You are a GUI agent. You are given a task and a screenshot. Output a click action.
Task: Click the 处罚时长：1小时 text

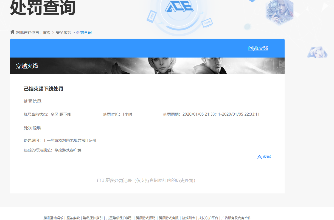tap(118, 114)
